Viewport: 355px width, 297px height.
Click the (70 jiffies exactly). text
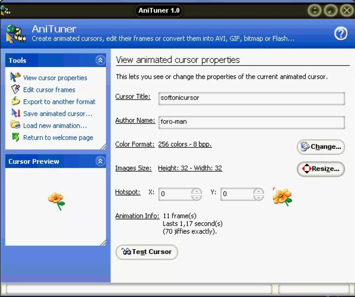(190, 231)
